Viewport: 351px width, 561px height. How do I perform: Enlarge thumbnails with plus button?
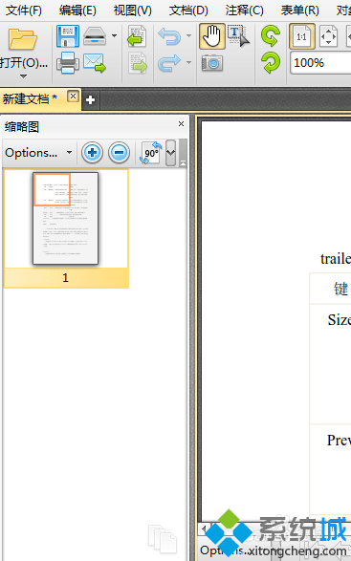(x=92, y=153)
